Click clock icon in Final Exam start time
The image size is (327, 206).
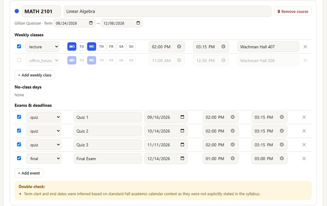click(232, 158)
